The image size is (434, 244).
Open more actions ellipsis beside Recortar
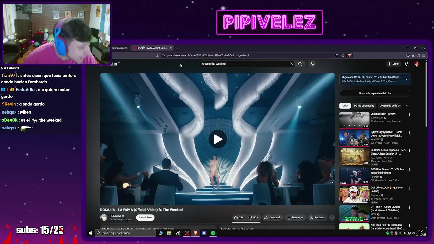(x=332, y=217)
